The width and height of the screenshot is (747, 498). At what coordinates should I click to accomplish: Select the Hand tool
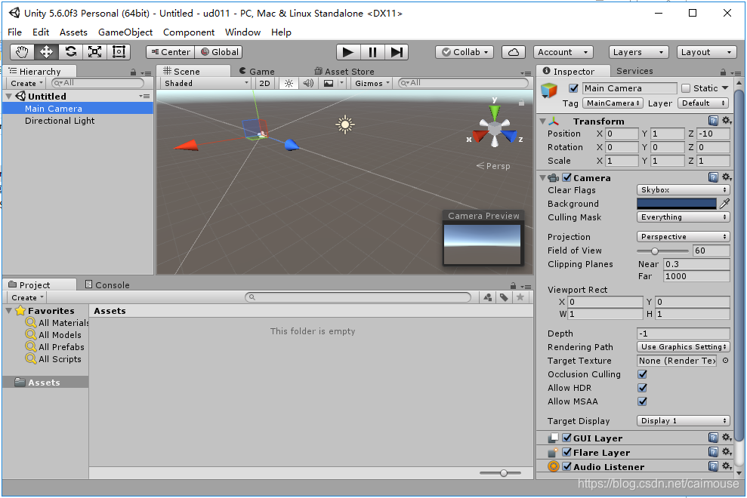[22, 52]
